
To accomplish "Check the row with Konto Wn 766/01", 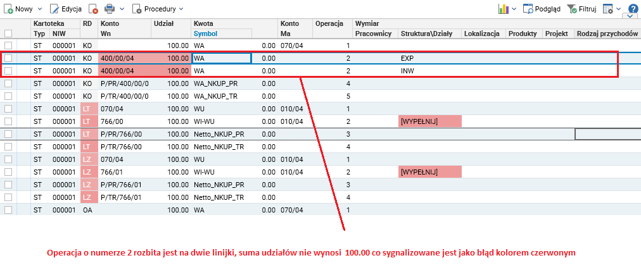I will 8,172.
